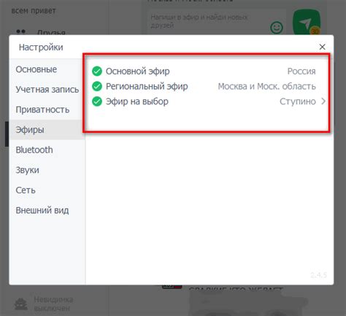346x316 pixels.
Task: Click the broadcast message input field
Action: pos(207,21)
